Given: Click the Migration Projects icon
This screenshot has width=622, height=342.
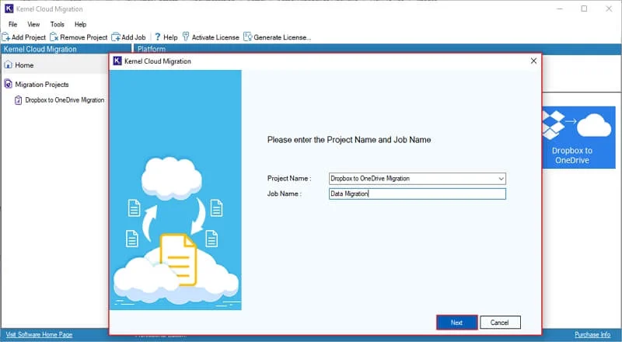Looking at the screenshot, I should pos(8,84).
